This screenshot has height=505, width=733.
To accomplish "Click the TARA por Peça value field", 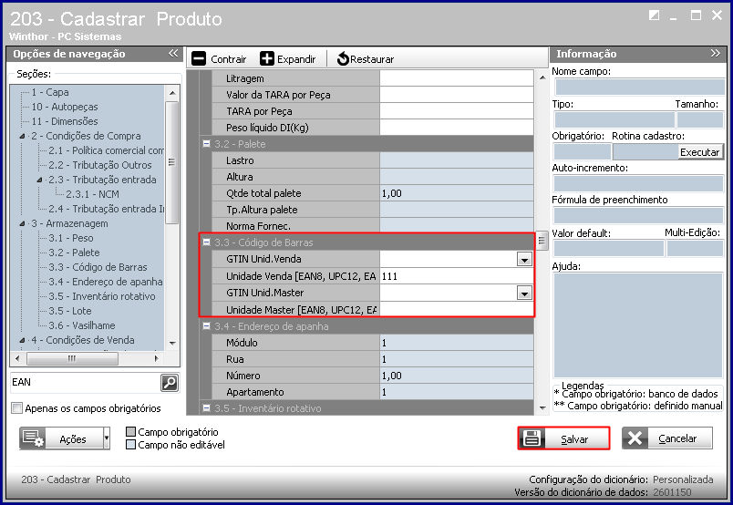I will 456,111.
